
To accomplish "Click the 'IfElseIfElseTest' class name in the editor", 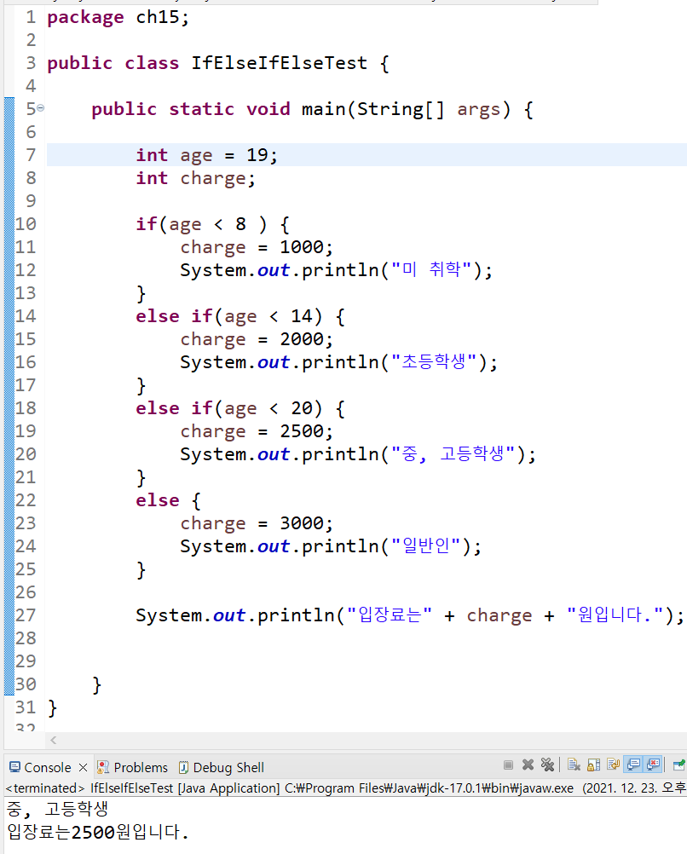I will point(279,63).
